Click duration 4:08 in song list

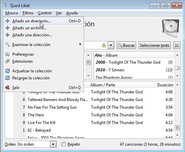point(169,92)
